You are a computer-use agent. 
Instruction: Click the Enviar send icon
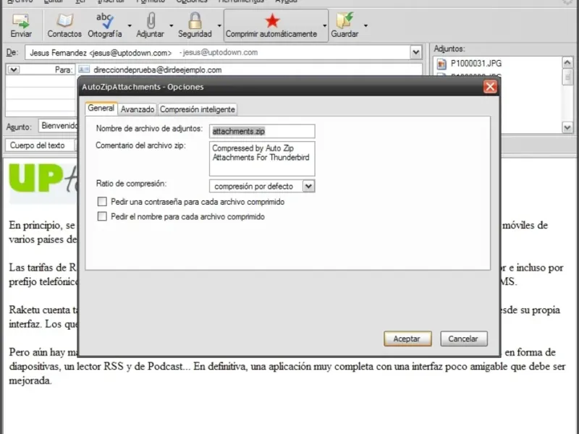tap(21, 21)
